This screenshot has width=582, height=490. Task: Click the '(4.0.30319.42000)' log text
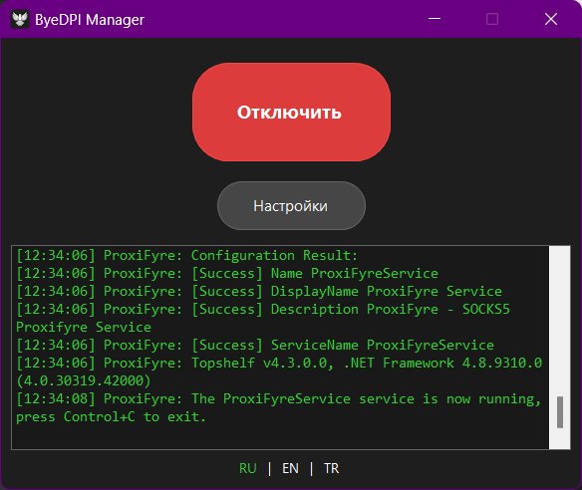(x=84, y=381)
